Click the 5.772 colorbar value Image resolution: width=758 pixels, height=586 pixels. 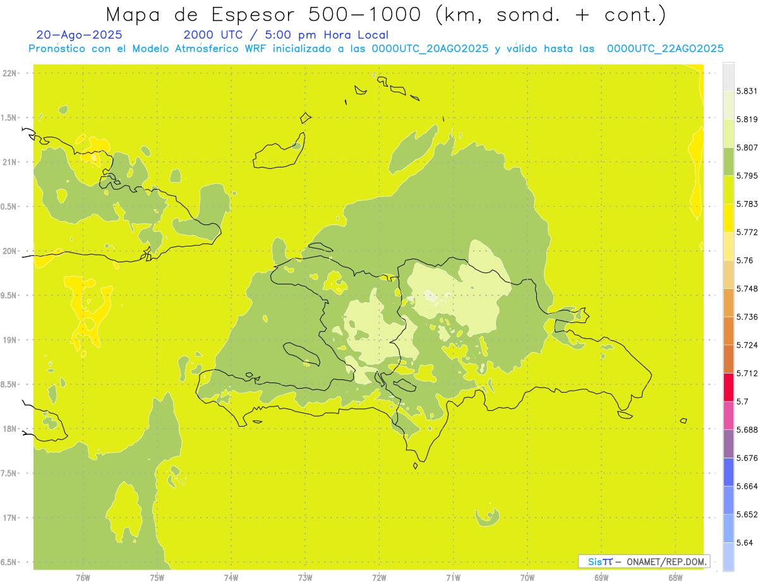pyautogui.click(x=747, y=232)
